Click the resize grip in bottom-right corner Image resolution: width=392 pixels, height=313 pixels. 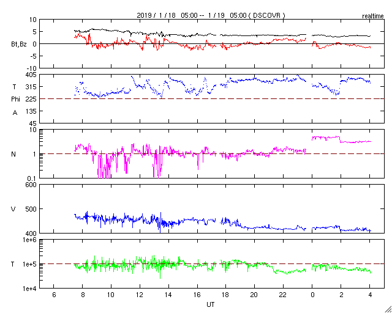(x=387, y=308)
